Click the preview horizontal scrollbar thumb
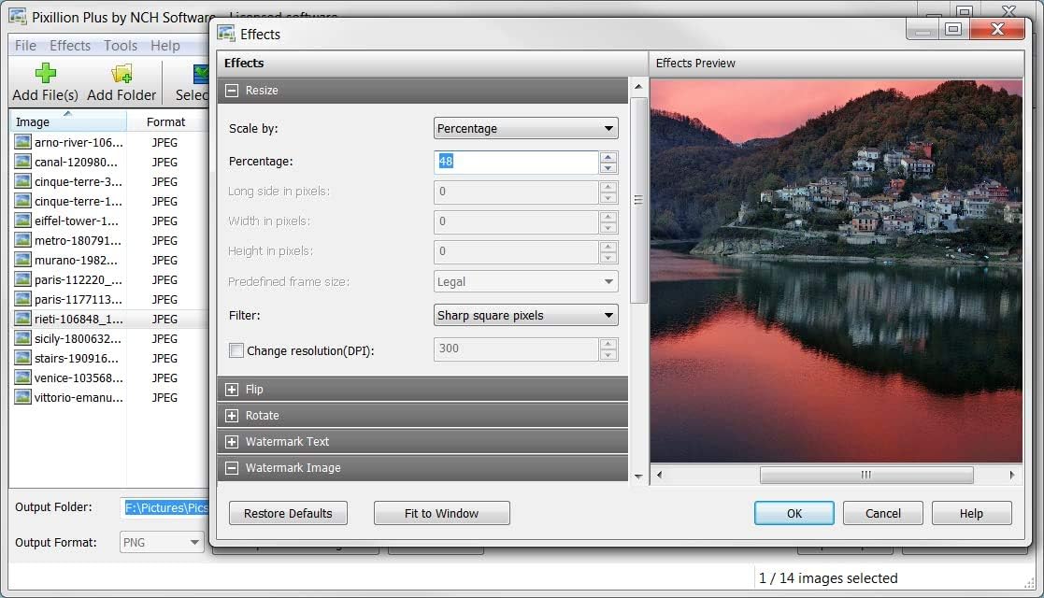 pyautogui.click(x=866, y=475)
